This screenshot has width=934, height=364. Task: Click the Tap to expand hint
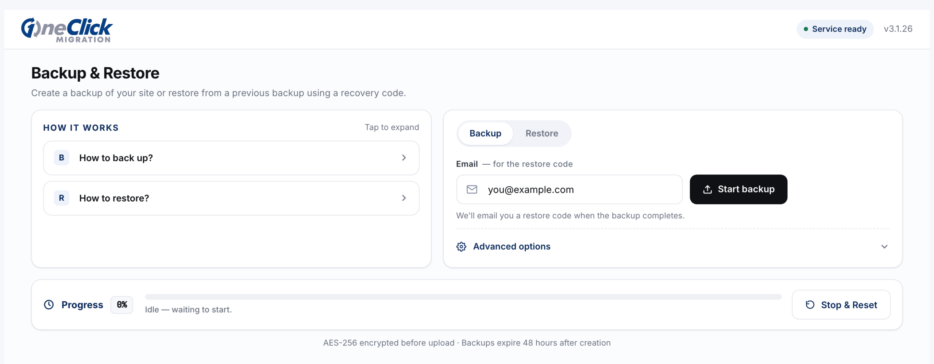[x=392, y=127]
